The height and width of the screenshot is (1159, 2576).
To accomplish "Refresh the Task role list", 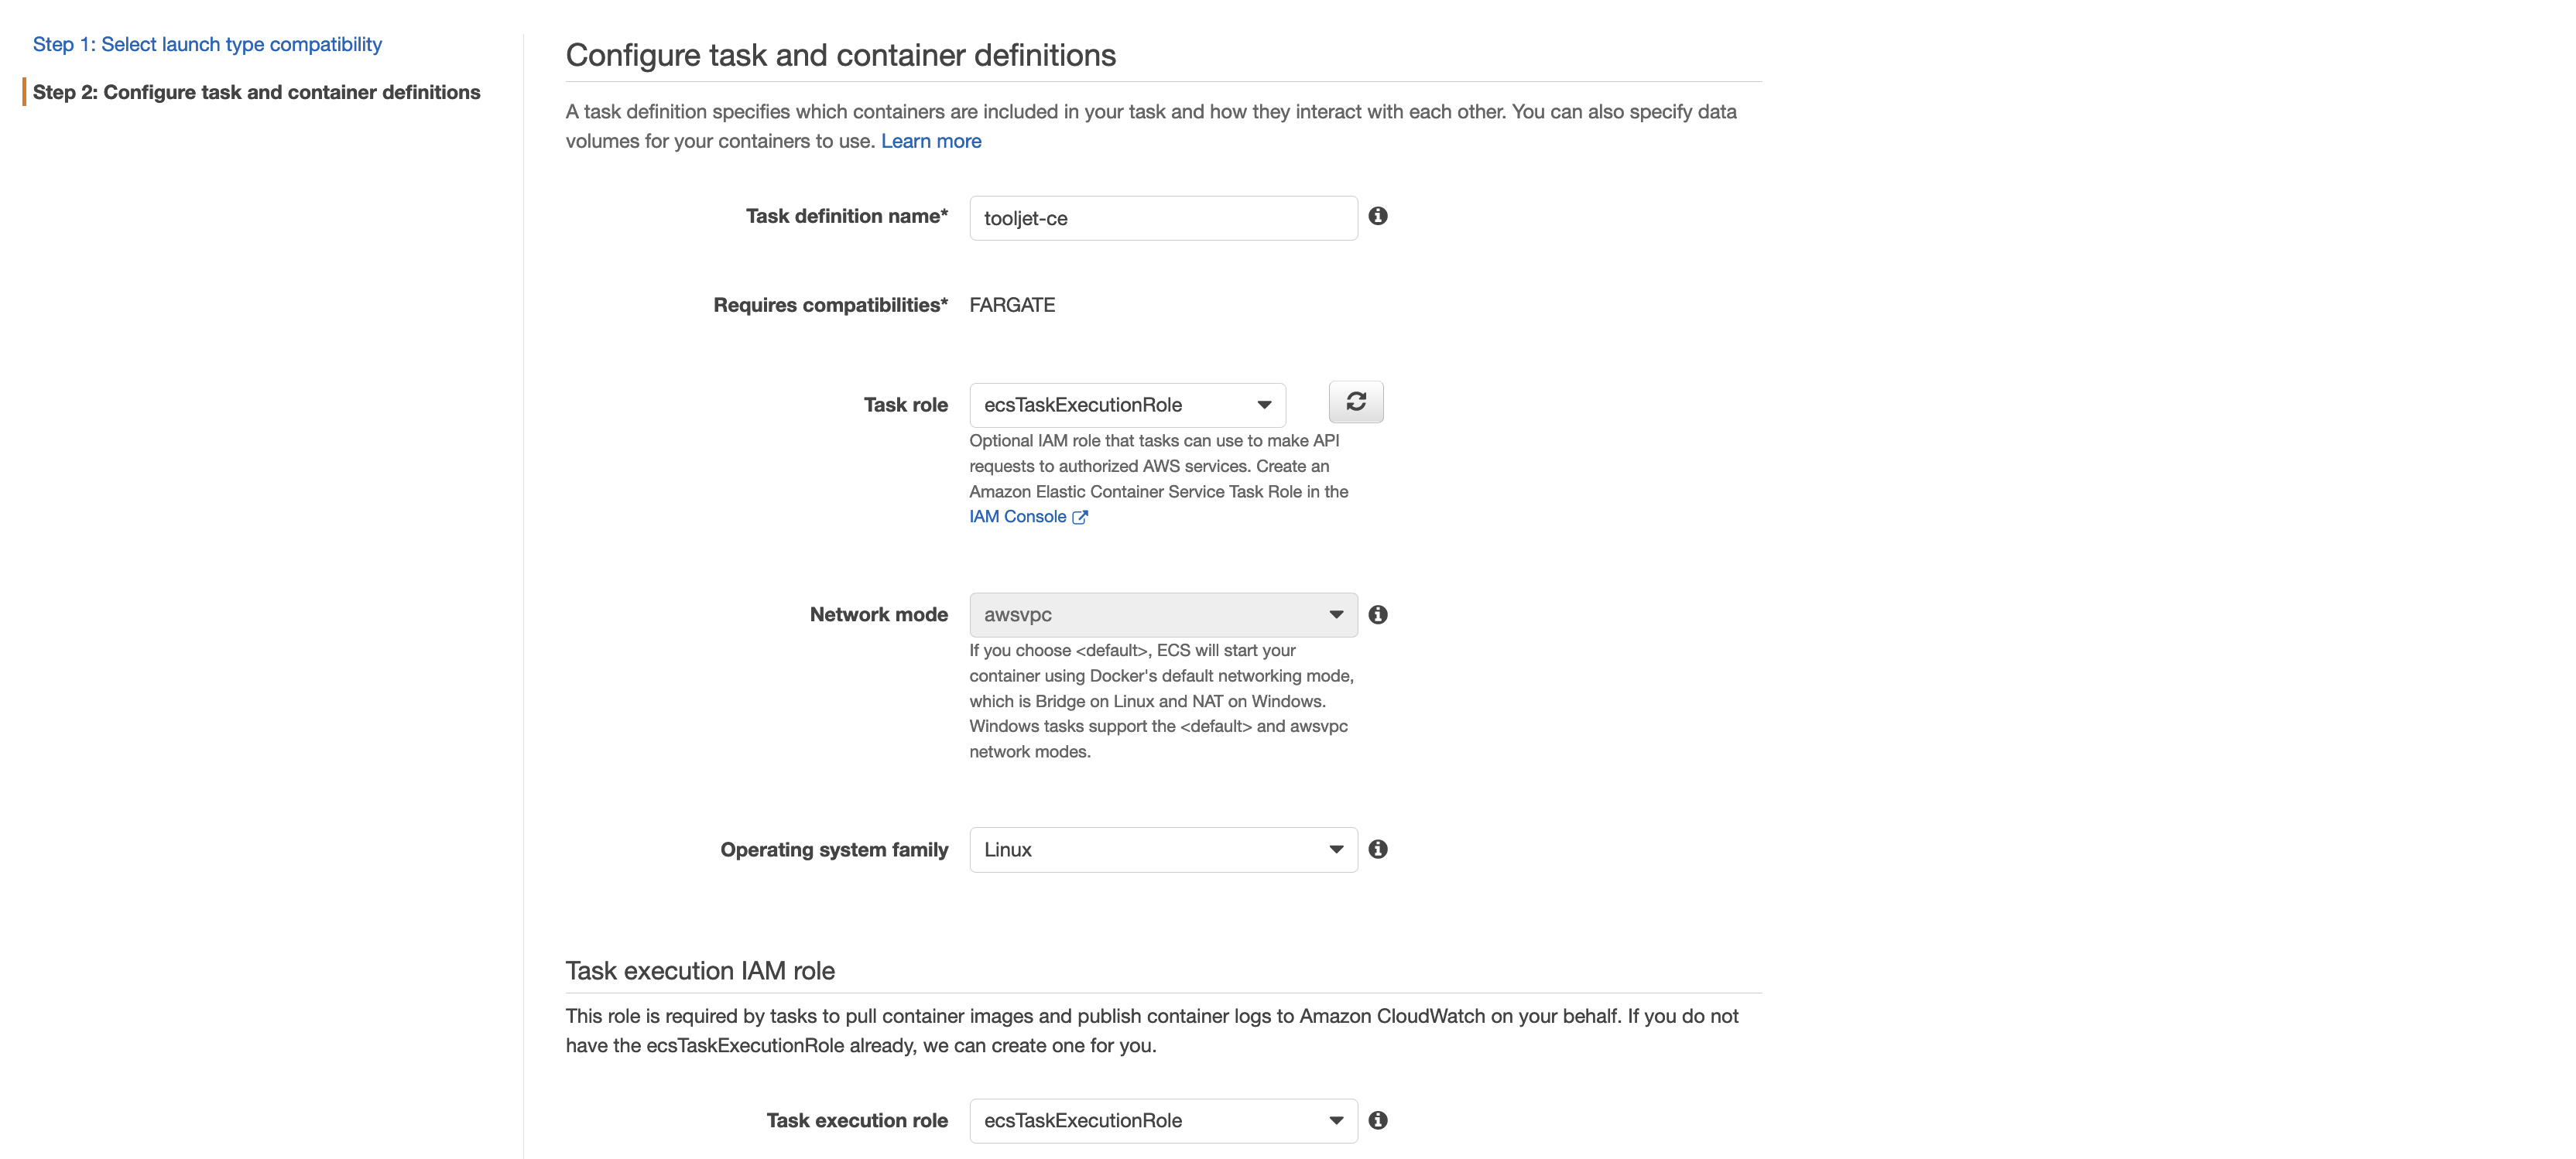I will 1355,402.
